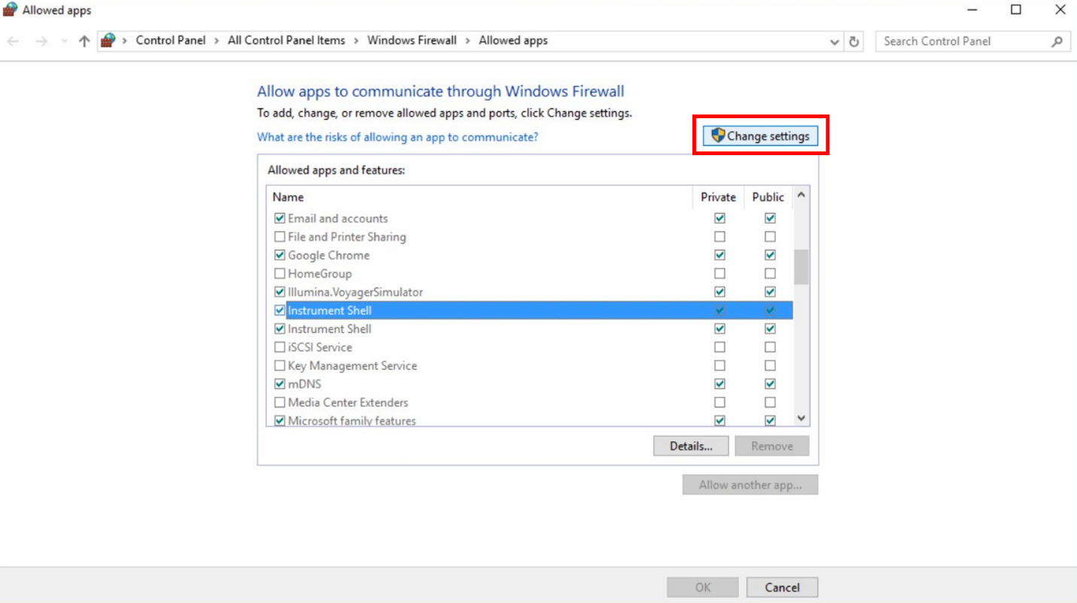Navigate to Windows Firewall breadcrumb
Image resolution: width=1077 pixels, height=603 pixels.
click(x=412, y=41)
